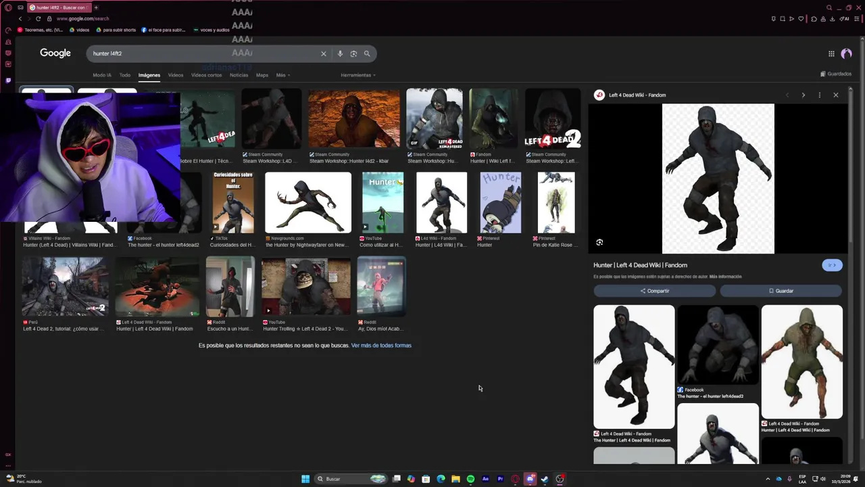Open the 'videos' bookmark
The image size is (865, 487).
point(79,30)
